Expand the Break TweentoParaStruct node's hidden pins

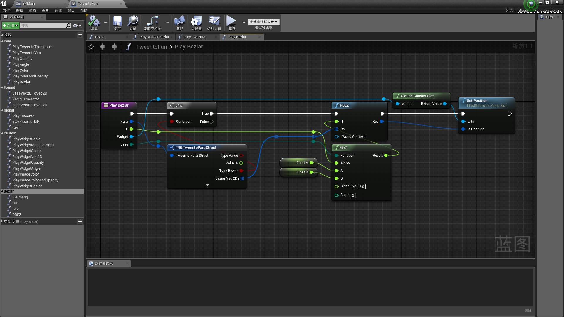[207, 185]
